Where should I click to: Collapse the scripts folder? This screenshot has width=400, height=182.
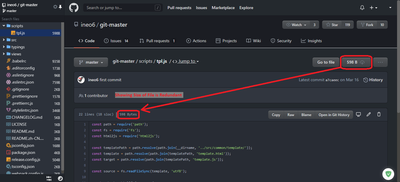pyautogui.click(x=4, y=26)
